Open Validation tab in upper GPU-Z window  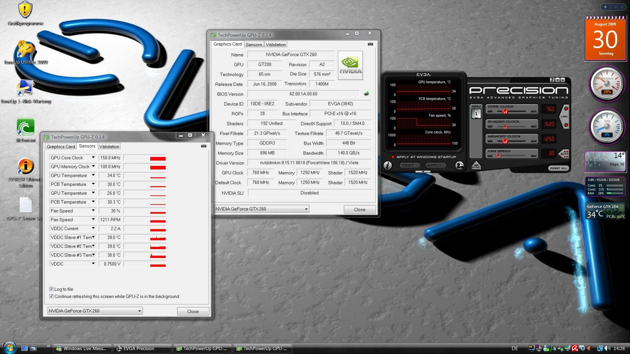pyautogui.click(x=276, y=44)
